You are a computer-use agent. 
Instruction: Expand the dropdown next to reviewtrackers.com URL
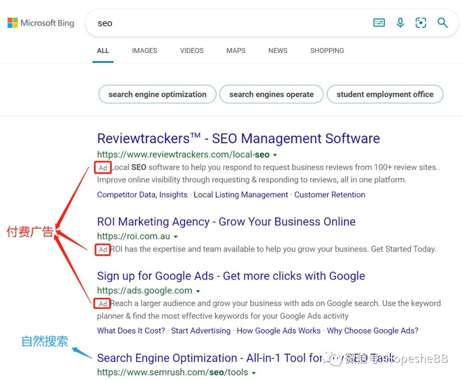point(275,155)
